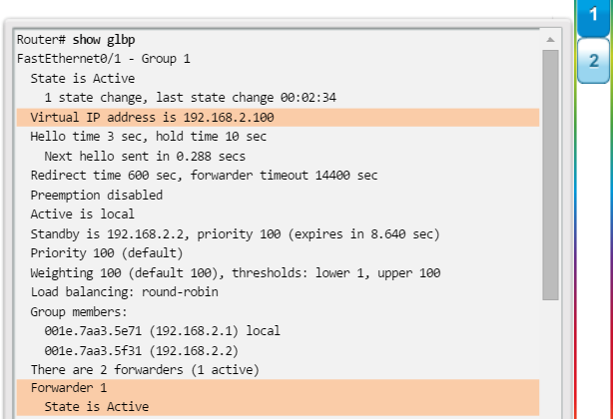Click the scrollbar up arrow

click(x=550, y=40)
